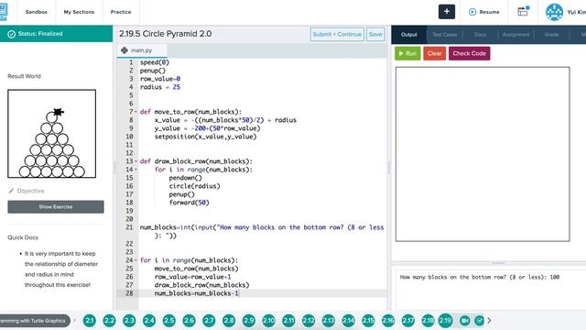Go to lesson circle 2.17
586x330 pixels.
pos(408,321)
